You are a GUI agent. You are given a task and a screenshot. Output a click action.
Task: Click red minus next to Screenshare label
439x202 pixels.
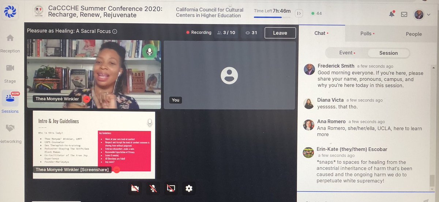point(116,169)
